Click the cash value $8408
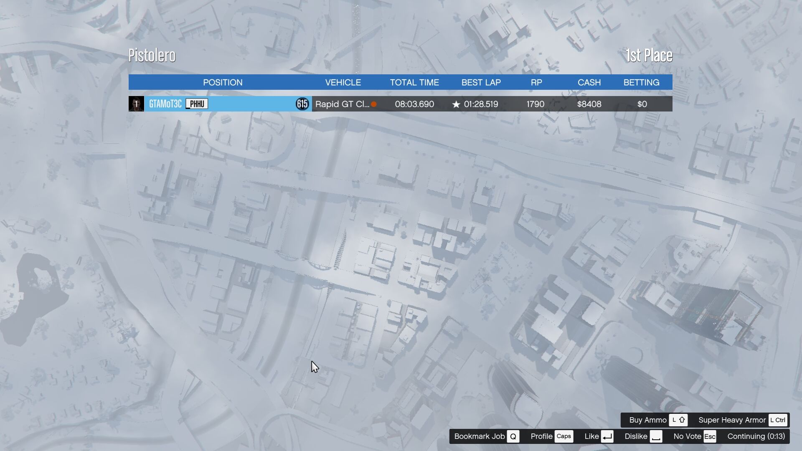This screenshot has height=451, width=802. (589, 104)
